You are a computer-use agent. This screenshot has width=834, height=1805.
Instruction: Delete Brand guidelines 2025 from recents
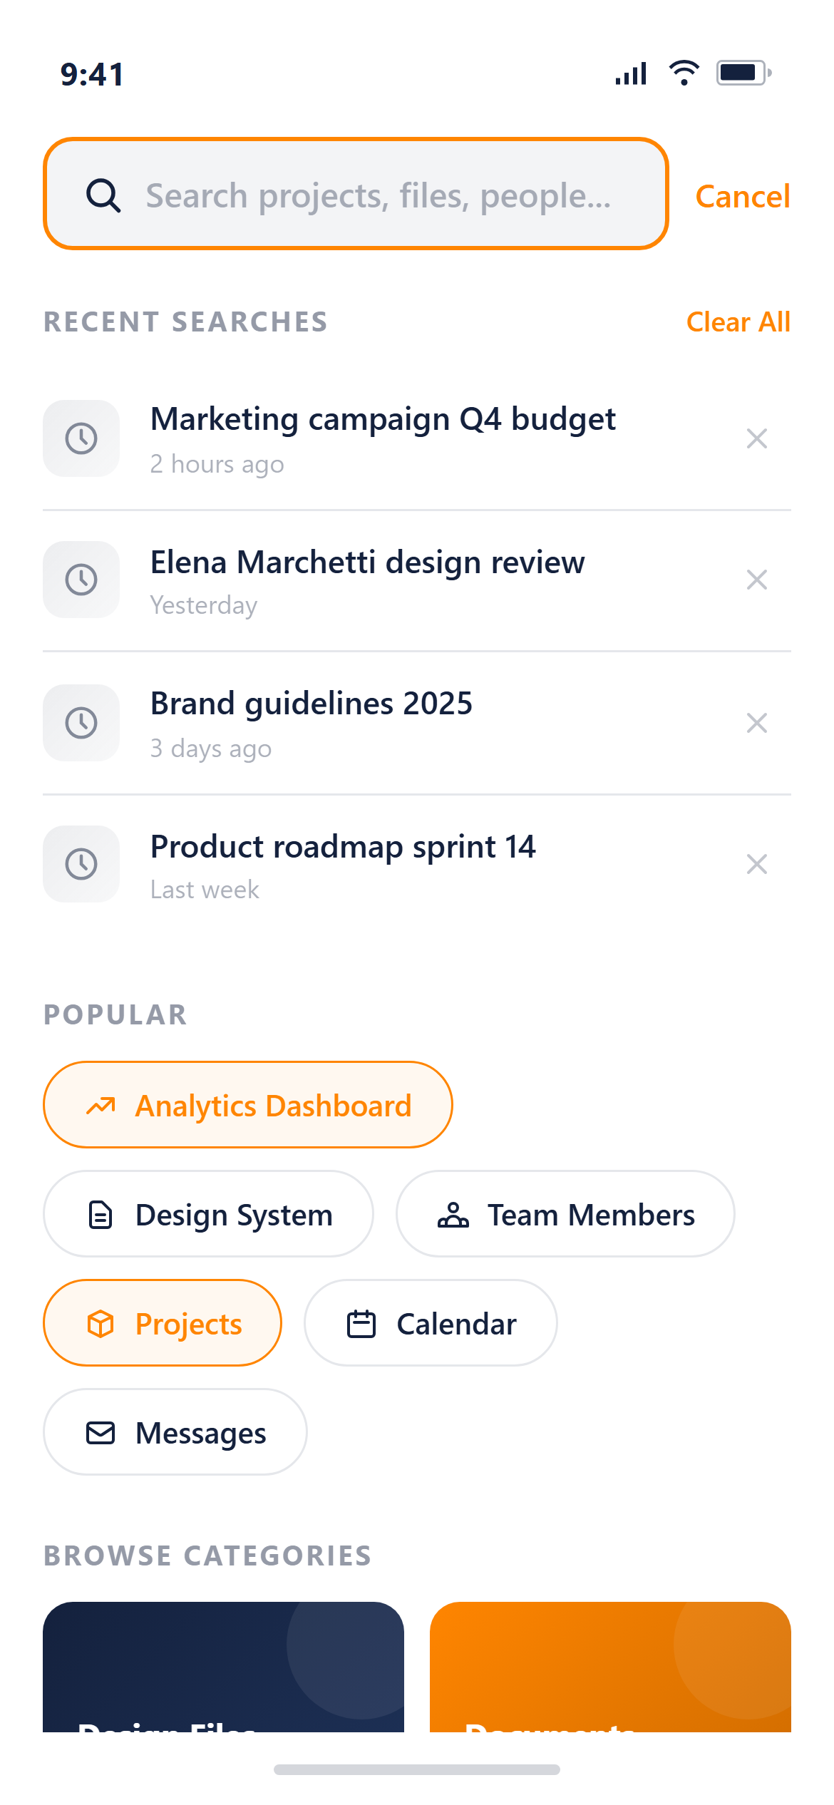click(x=756, y=723)
